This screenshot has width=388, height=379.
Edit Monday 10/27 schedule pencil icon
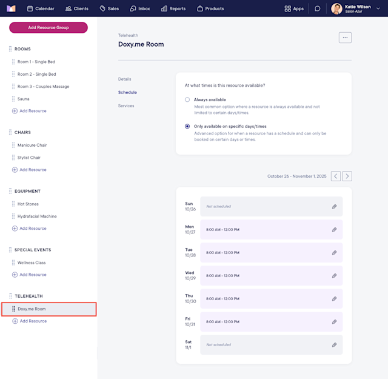pos(334,229)
